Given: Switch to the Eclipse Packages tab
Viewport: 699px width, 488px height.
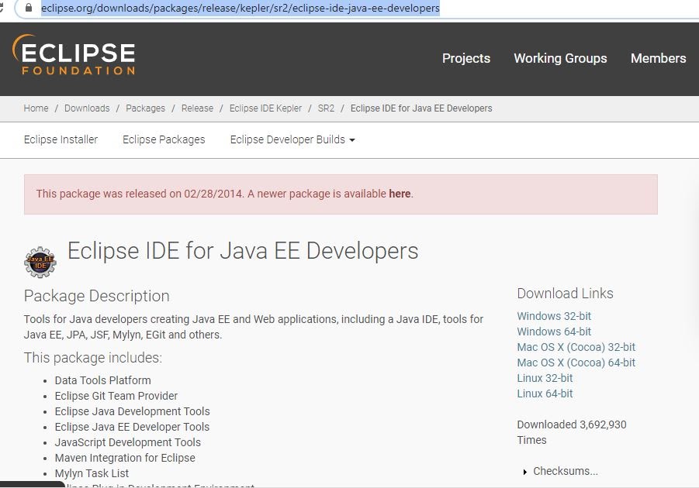Looking at the screenshot, I should (x=163, y=139).
